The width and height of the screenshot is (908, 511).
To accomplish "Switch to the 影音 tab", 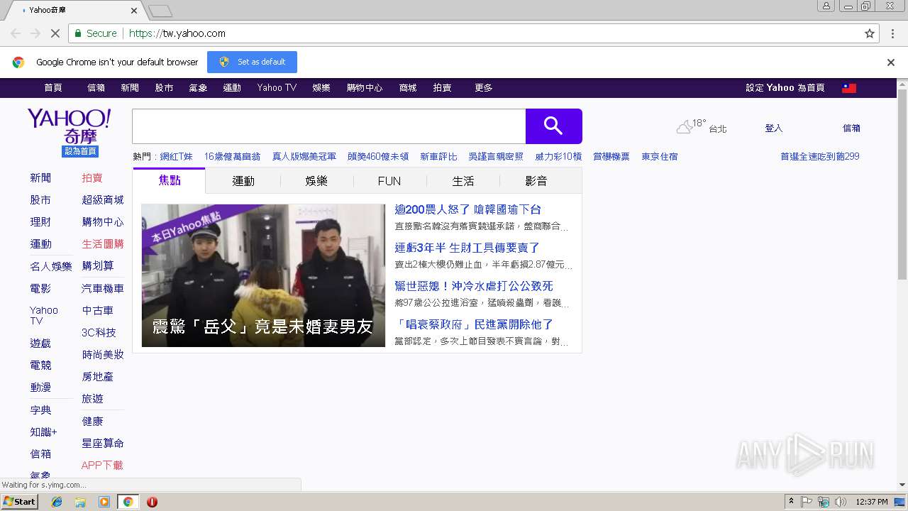I will 536,181.
